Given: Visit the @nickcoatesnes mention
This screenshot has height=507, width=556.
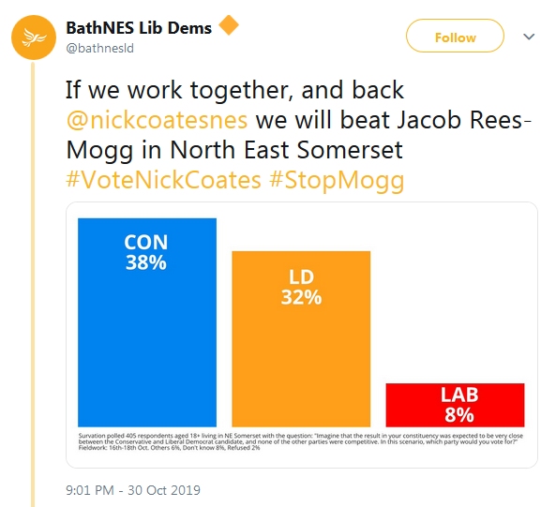Looking at the screenshot, I should click(157, 120).
